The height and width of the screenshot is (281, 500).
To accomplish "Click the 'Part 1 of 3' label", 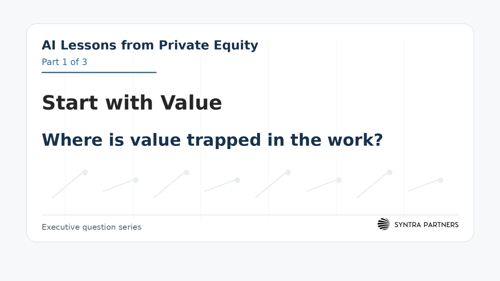I will 64,62.
